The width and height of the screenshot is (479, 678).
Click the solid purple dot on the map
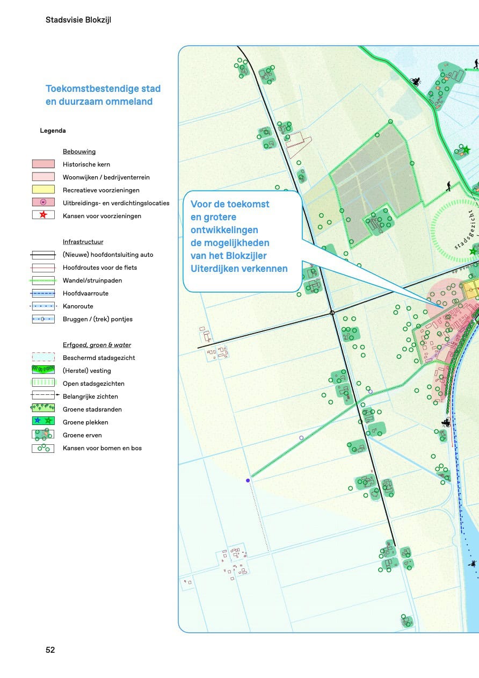coord(248,480)
